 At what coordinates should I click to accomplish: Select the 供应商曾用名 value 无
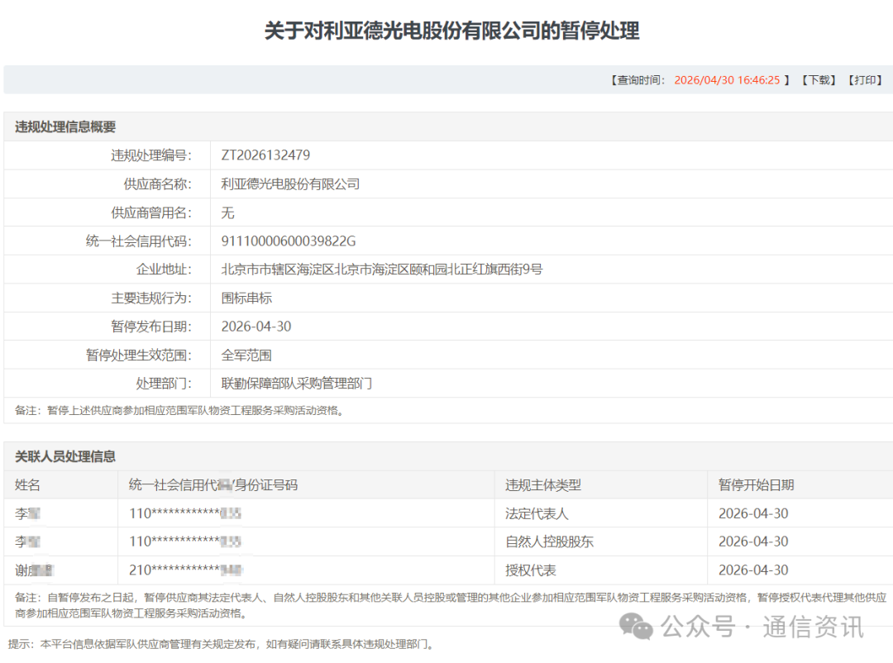[228, 213]
